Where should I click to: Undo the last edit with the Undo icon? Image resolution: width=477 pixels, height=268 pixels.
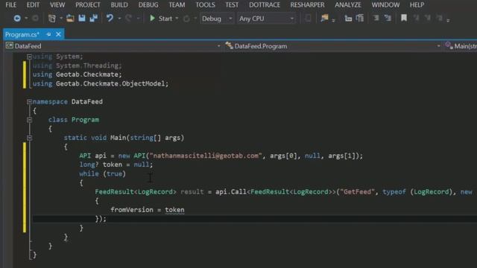point(110,19)
